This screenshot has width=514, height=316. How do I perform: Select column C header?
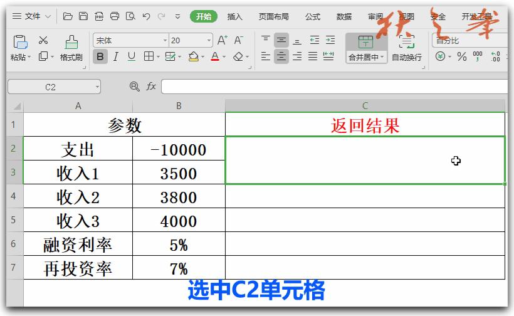(365, 106)
